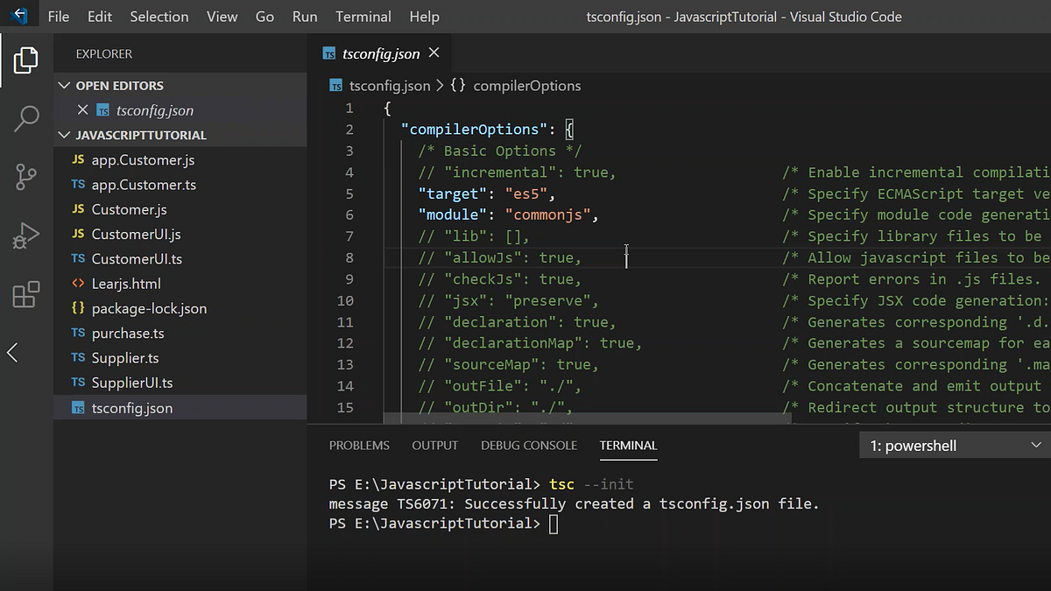Open the Run and Debug icon
The image size is (1051, 591).
[x=26, y=235]
